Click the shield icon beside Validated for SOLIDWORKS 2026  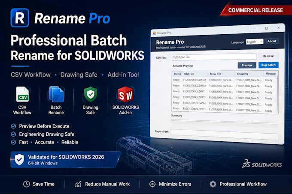coord(19,159)
